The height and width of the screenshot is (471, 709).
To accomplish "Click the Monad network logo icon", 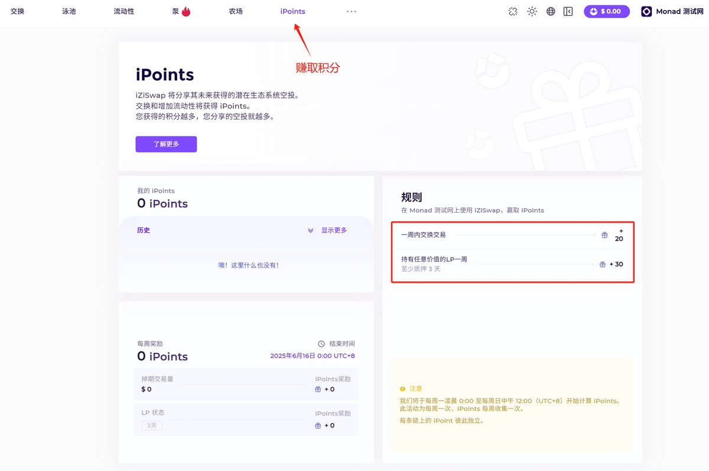I will (x=646, y=11).
